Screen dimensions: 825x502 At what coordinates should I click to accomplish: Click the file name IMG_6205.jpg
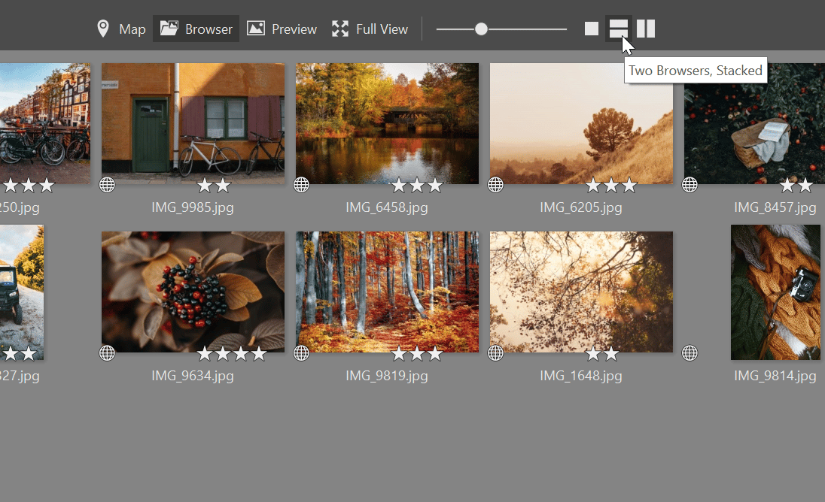point(581,207)
